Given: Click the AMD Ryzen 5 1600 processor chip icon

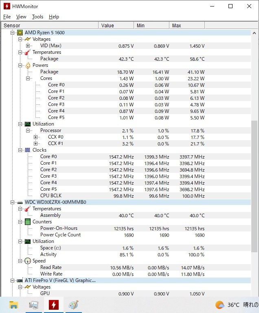Looking at the screenshot, I should coord(20,33).
